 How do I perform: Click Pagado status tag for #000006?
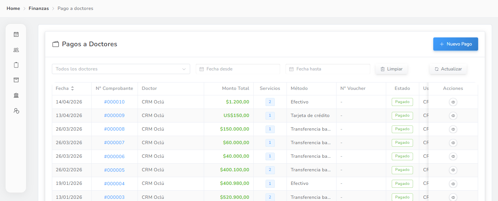click(x=402, y=156)
